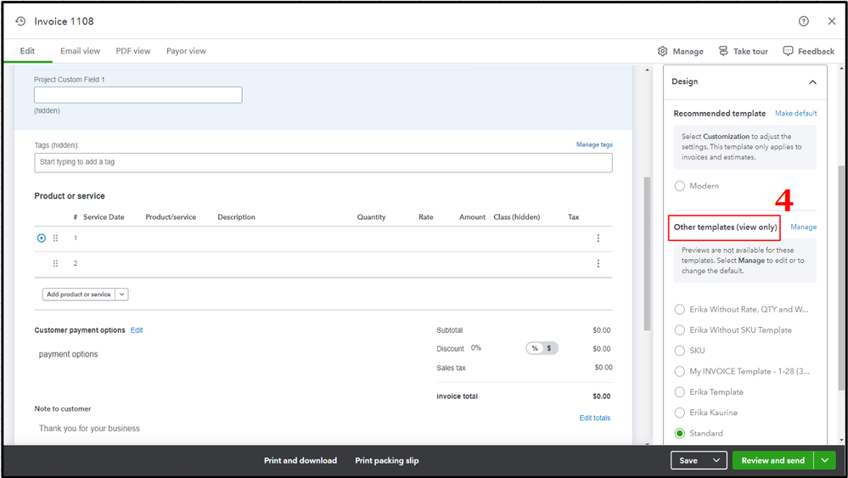Switch to the Email view tab

80,51
